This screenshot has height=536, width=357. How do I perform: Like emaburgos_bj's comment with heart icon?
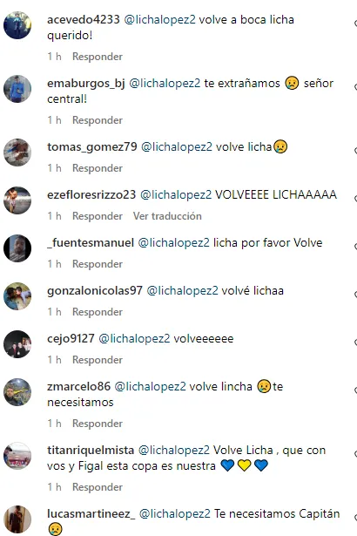355,87
